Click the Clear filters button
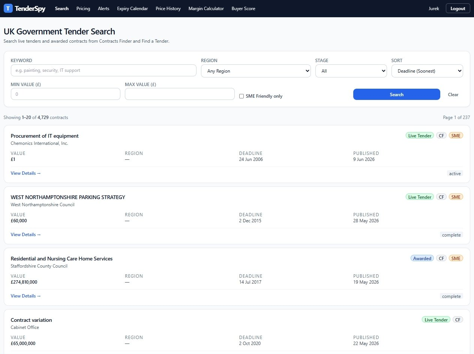 click(453, 94)
